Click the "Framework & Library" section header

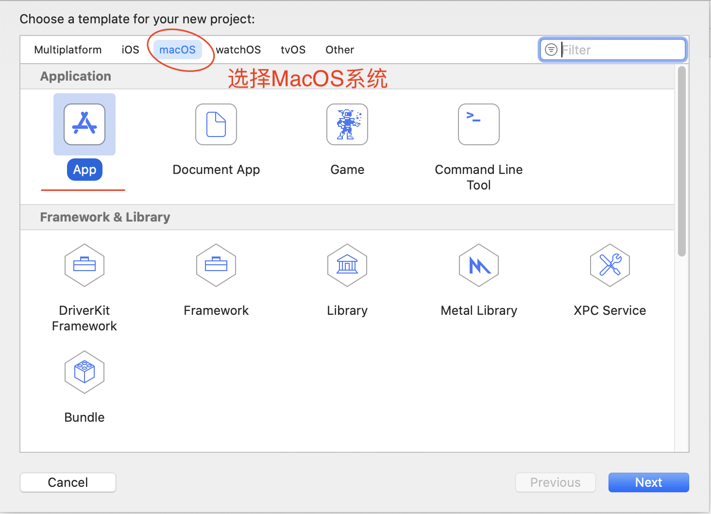click(x=105, y=217)
